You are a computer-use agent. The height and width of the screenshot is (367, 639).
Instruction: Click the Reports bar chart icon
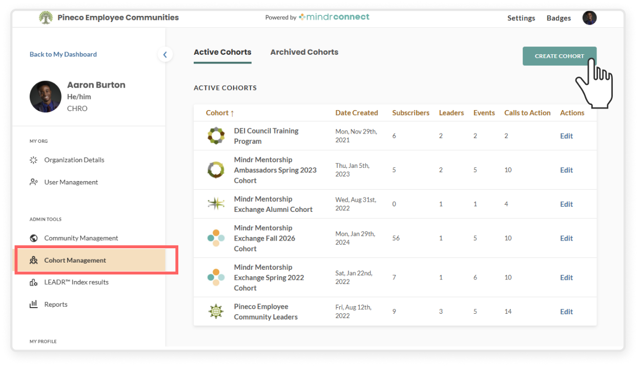click(x=34, y=304)
